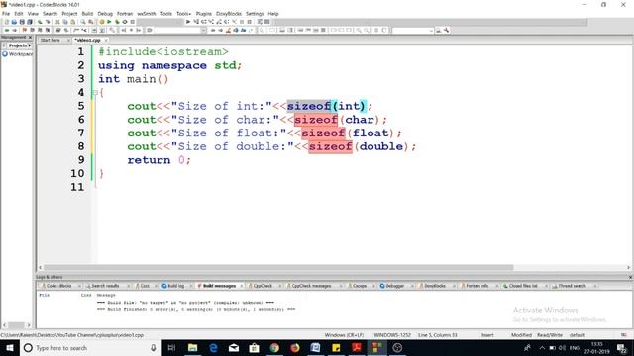Click the Jump forward arrow icon

point(15,31)
